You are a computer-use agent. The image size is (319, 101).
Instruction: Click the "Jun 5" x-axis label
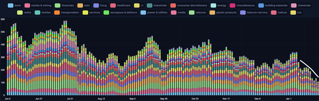8,99
